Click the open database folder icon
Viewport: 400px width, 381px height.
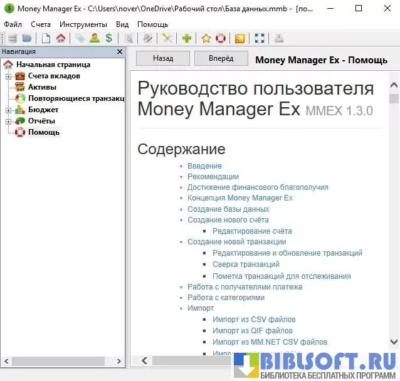27,38
